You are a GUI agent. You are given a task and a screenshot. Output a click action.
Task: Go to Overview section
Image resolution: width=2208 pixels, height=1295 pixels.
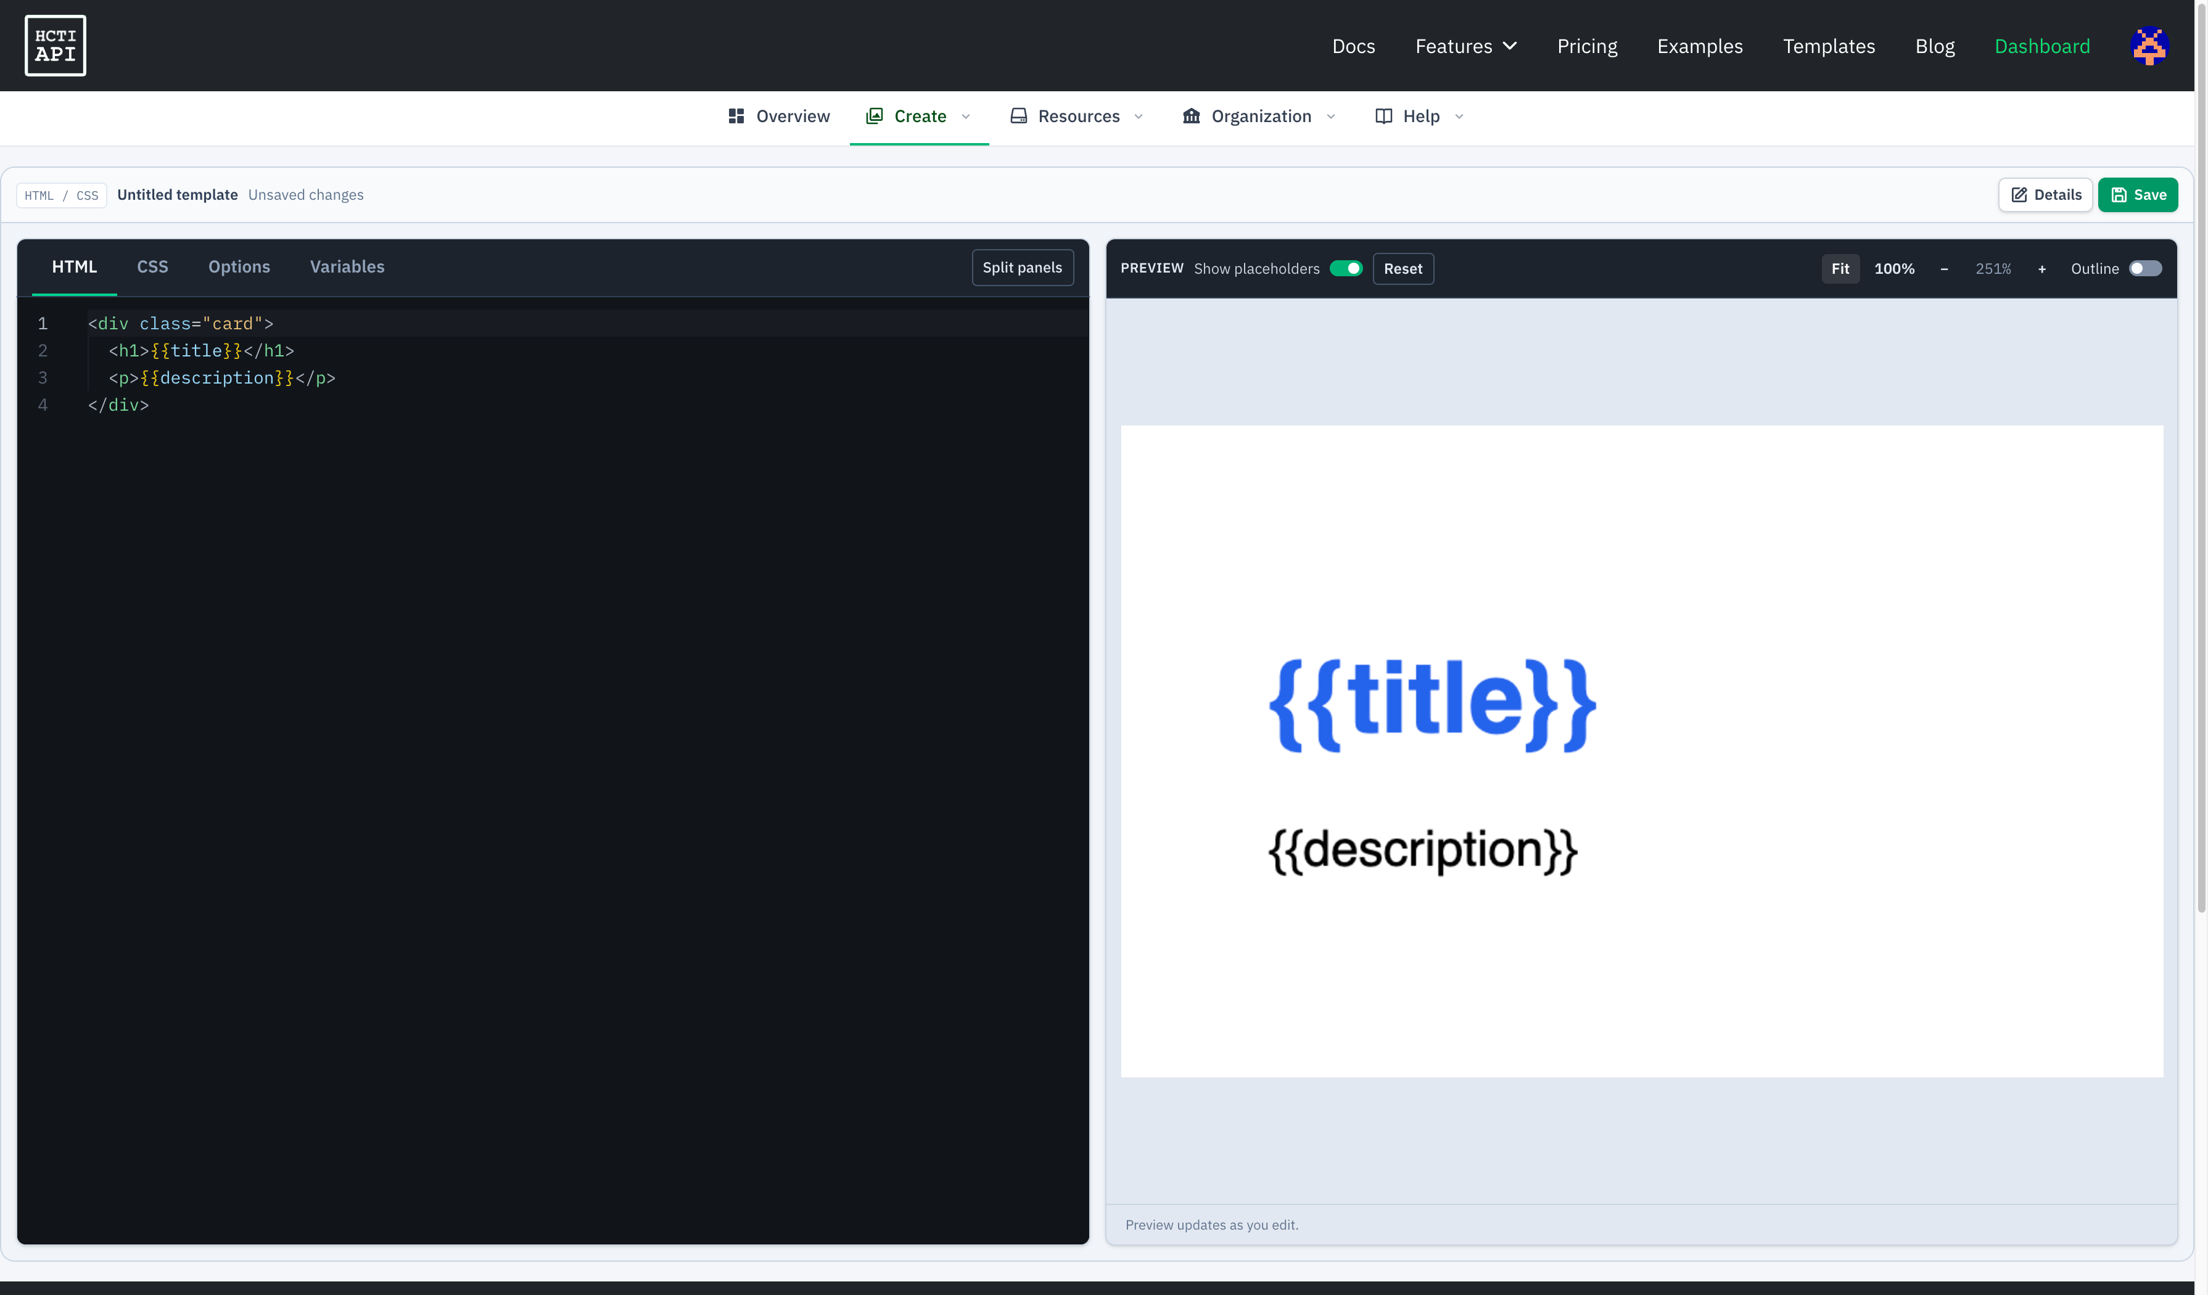[779, 116]
